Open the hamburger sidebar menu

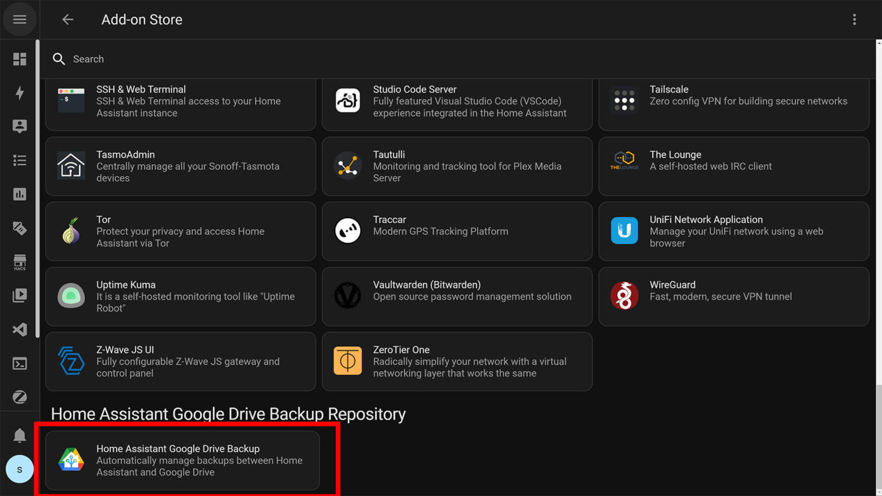point(20,20)
